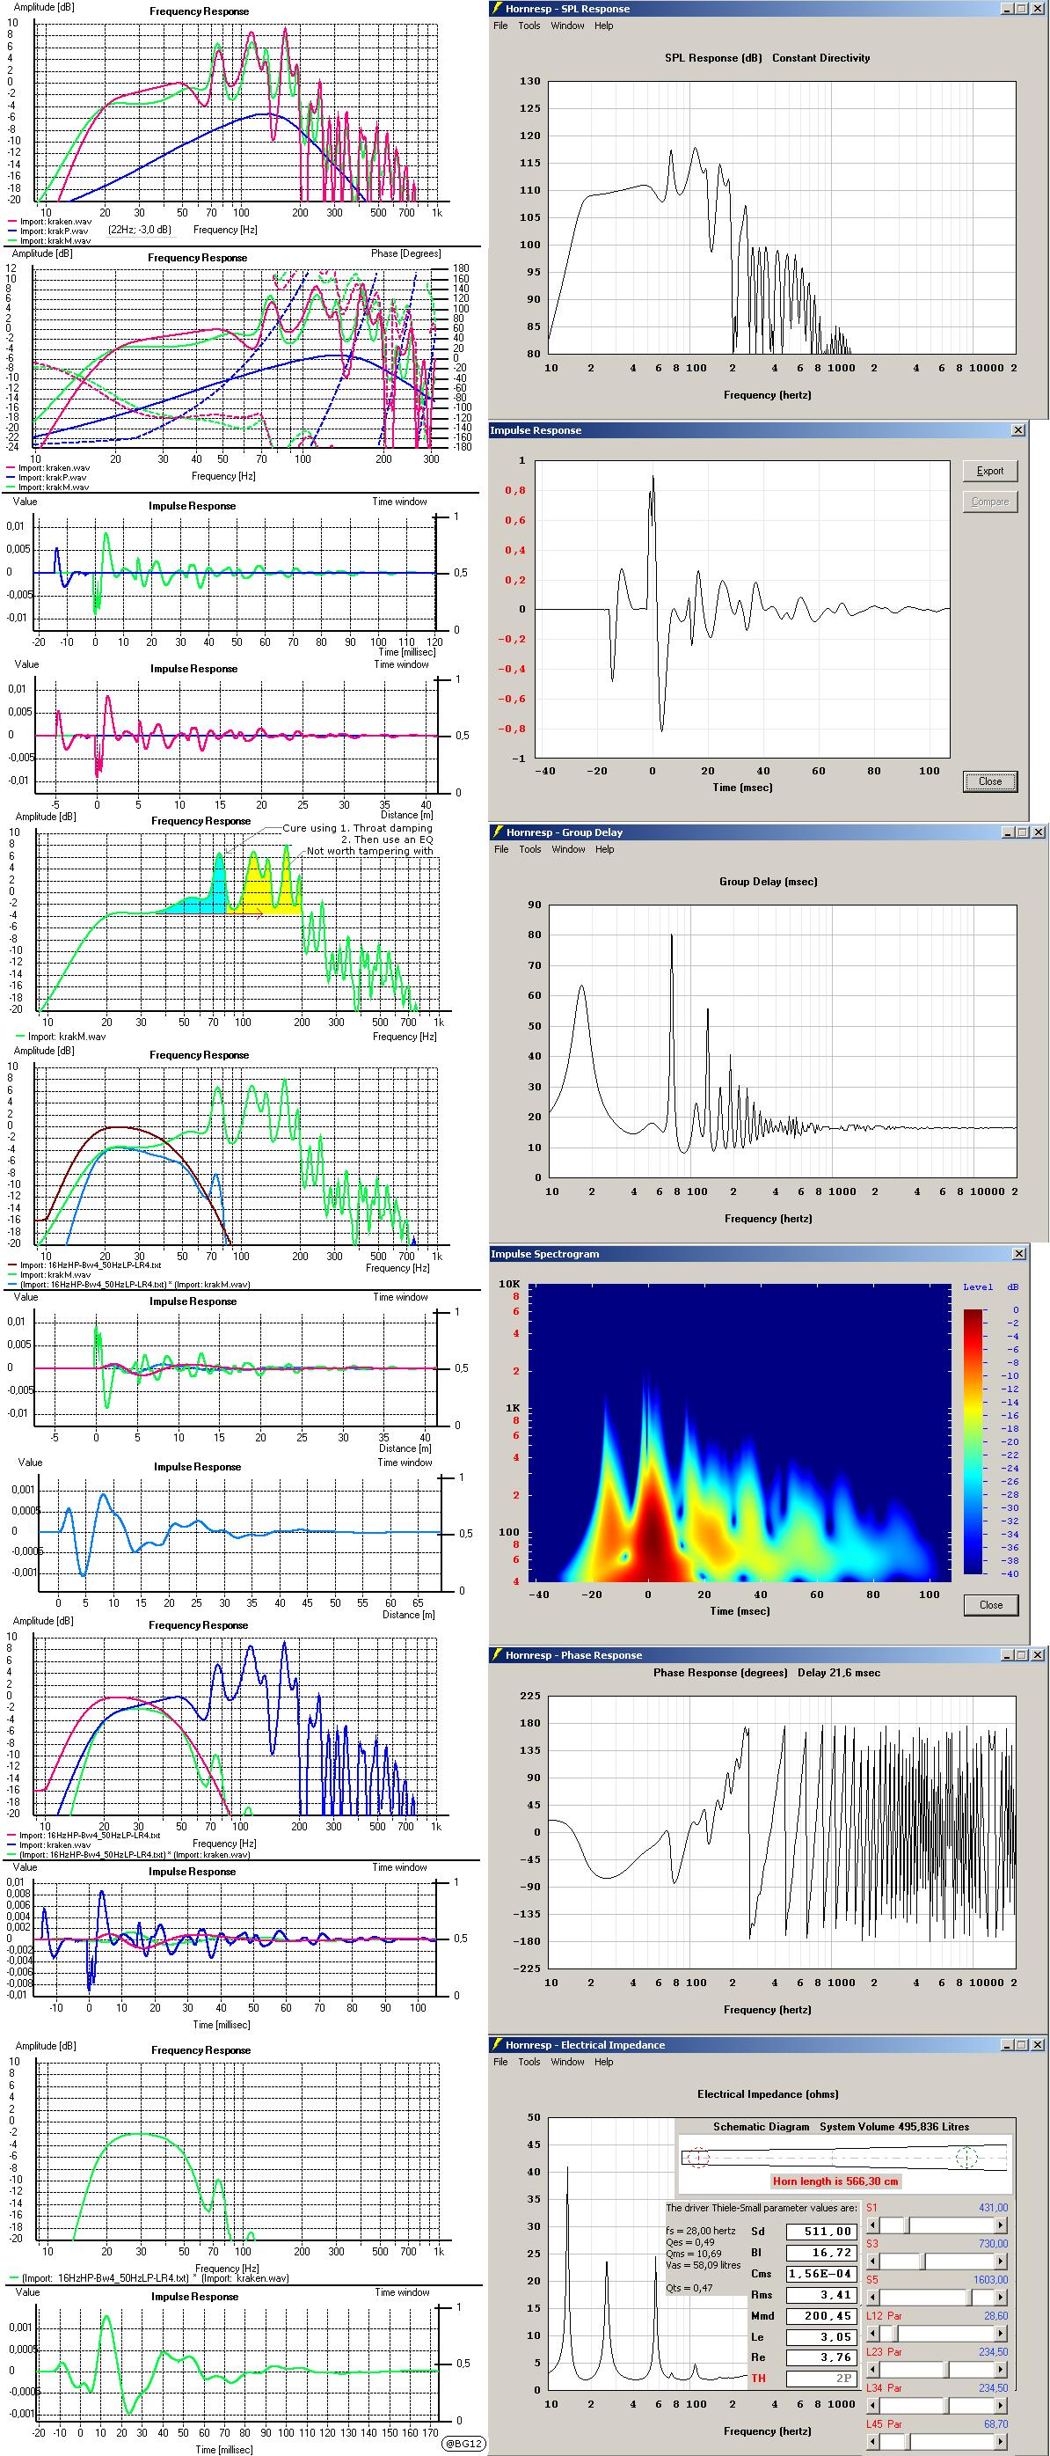Click the right arrow of the S1 slider
This screenshot has width=1050, height=2456.
tap(1001, 2225)
